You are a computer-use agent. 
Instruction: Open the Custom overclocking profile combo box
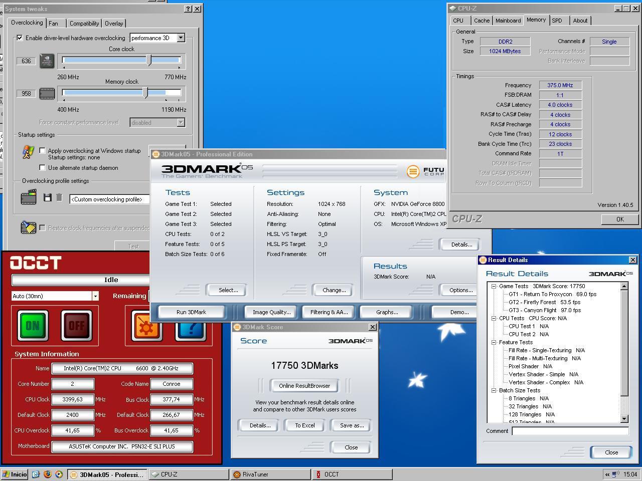click(x=110, y=199)
